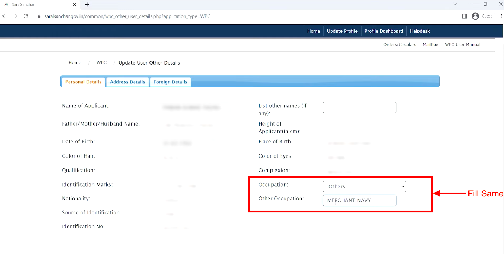
Task: Open the Occupation dropdown showing Others
Action: click(x=364, y=187)
